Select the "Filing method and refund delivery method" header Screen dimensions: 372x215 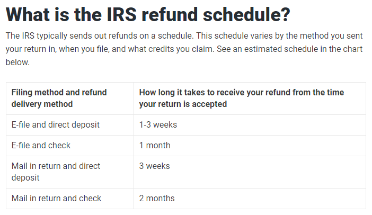tap(59, 98)
